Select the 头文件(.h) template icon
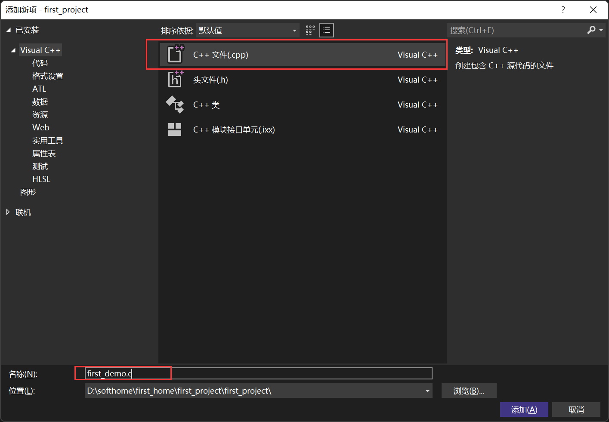 pyautogui.click(x=176, y=80)
